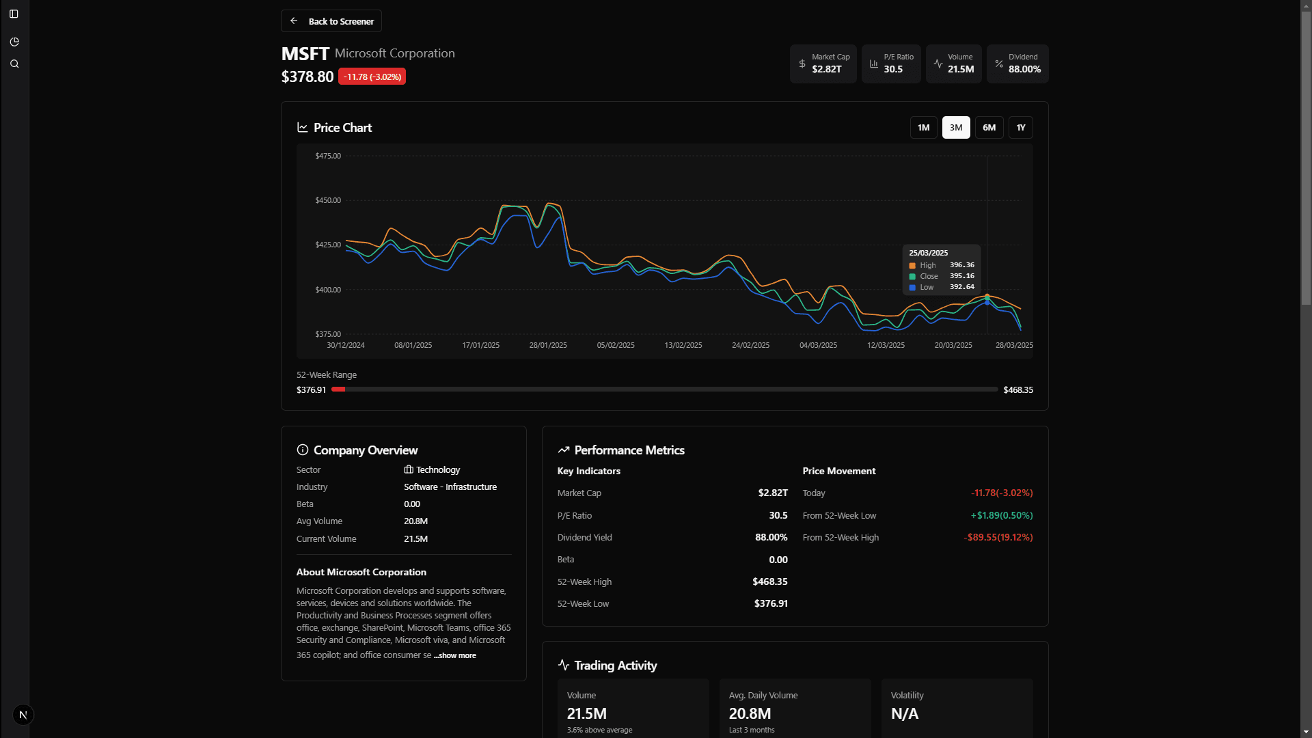Image resolution: width=1312 pixels, height=738 pixels.
Task: Click the red price change badge
Action: click(372, 77)
